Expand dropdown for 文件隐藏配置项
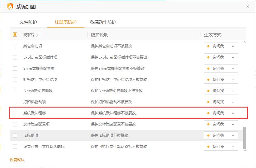Viewport: 256px width, 168px height. (x=221, y=124)
